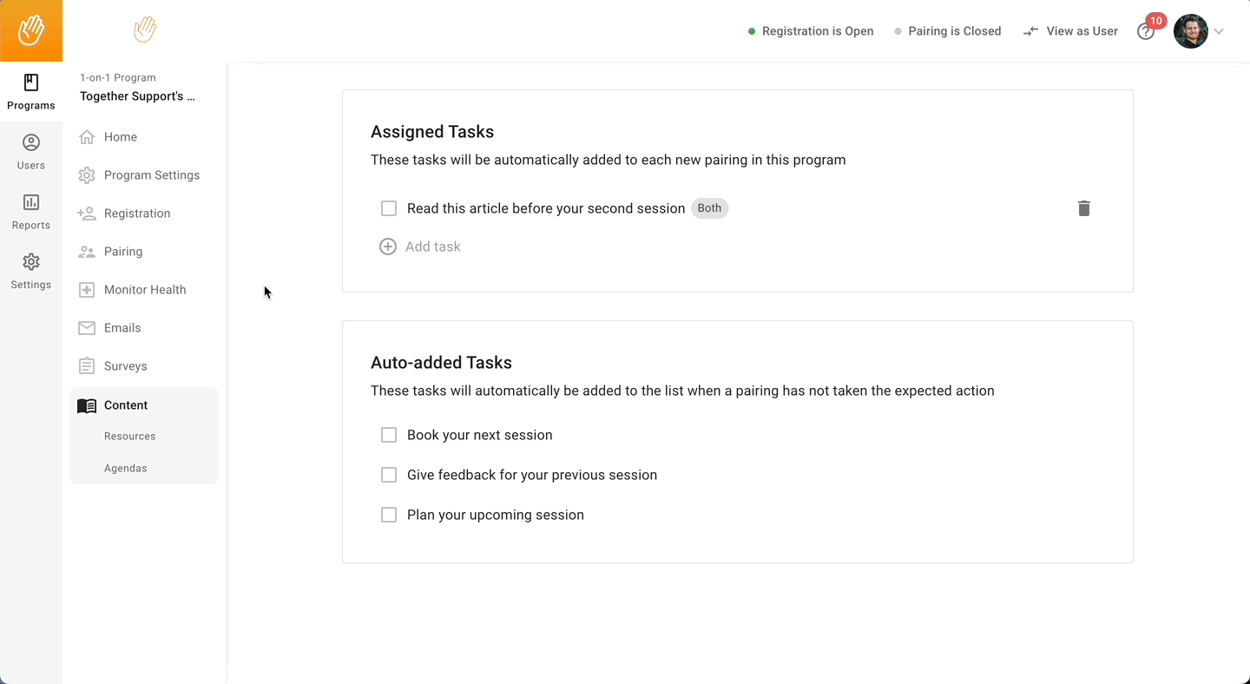Click the Read this article task text
This screenshot has width=1250, height=684.
pos(546,208)
